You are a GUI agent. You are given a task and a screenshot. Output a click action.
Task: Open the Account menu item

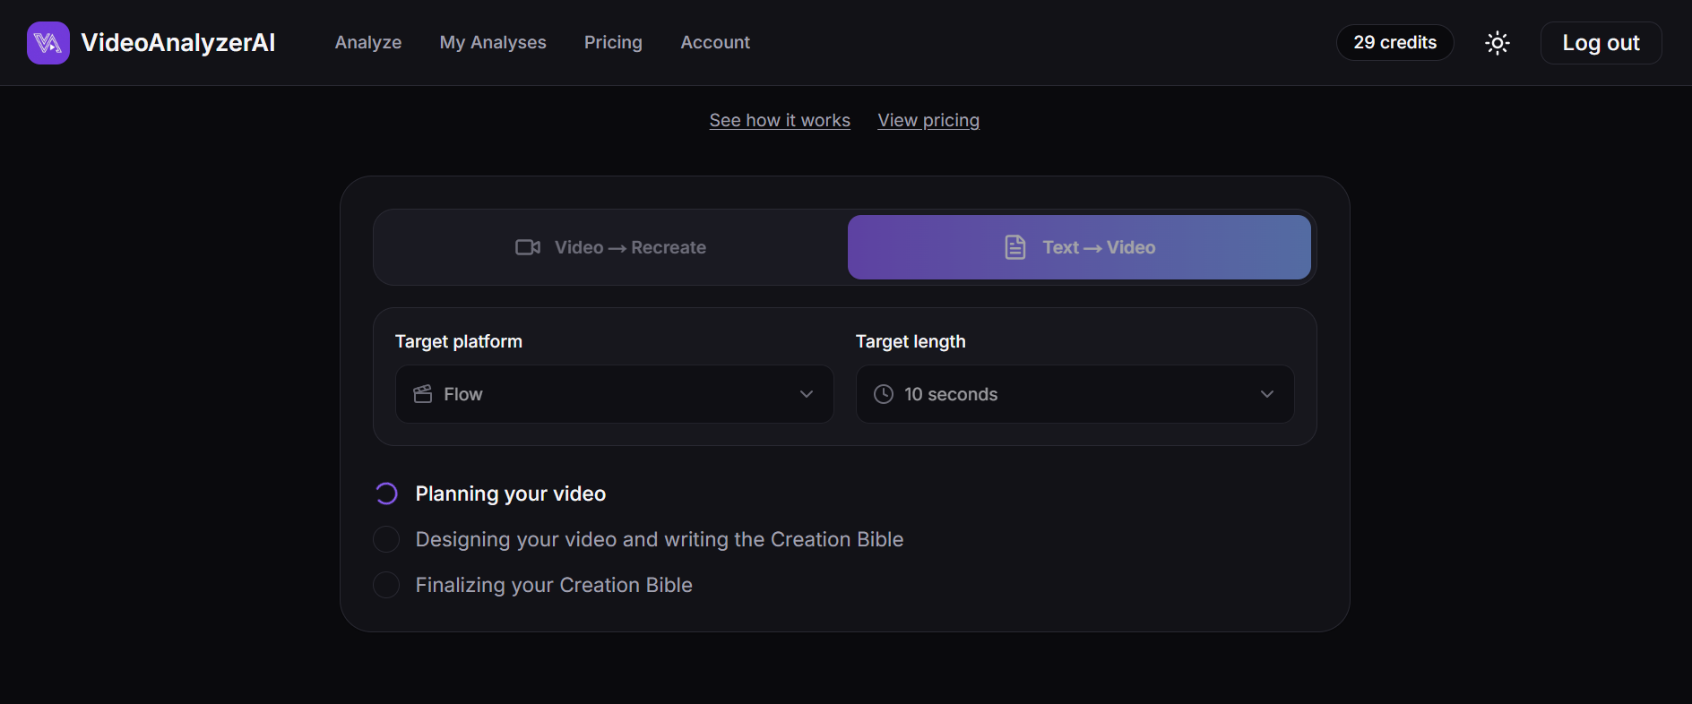(x=715, y=43)
